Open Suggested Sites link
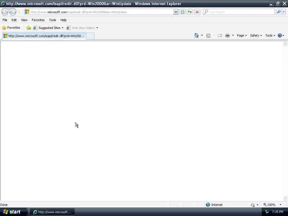This screenshot has width=288, height=216. point(47,28)
